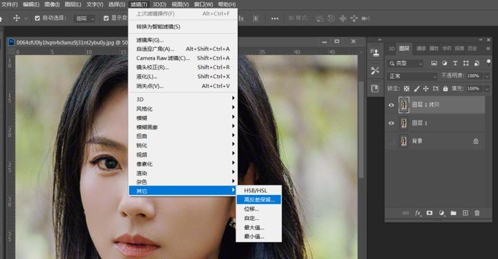Select the Move tool icon in options bar

[17, 18]
